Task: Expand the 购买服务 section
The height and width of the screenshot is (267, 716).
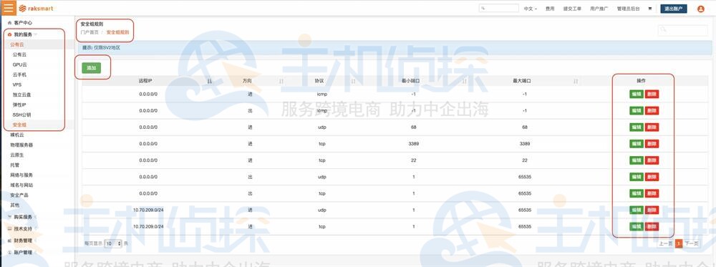Action: [x=36, y=217]
